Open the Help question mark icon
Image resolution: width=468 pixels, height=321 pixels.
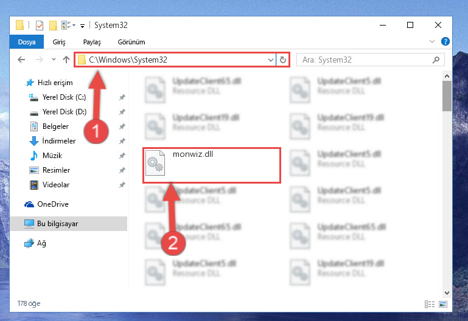point(445,41)
